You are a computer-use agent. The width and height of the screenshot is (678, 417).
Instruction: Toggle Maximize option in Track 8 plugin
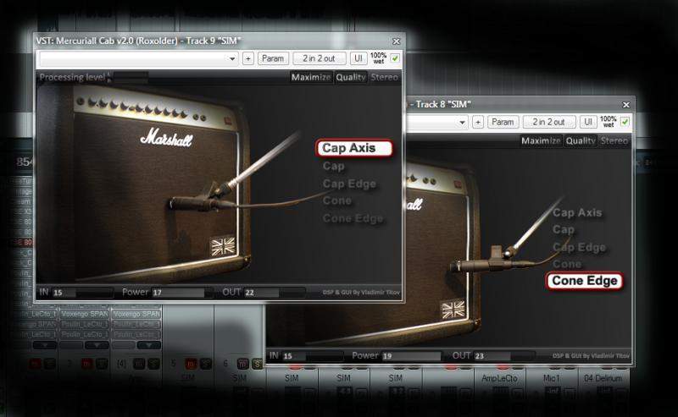(541, 140)
